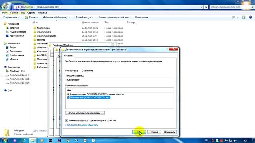Open the Справка menu
This screenshot has height=143, width=255.
coord(42,12)
